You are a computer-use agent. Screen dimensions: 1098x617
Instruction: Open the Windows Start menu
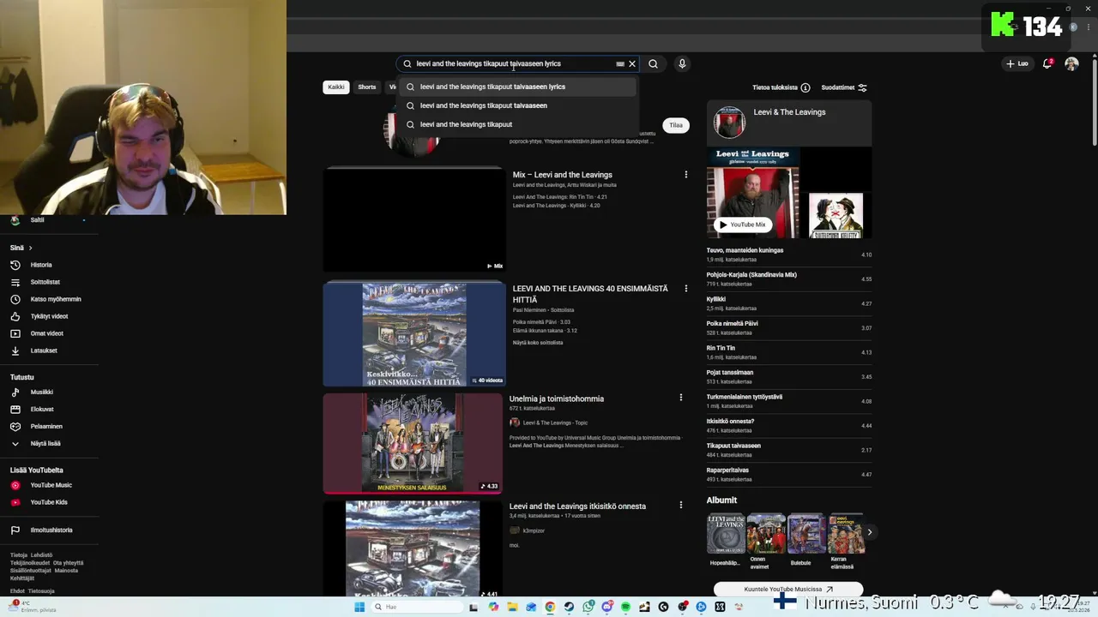click(x=359, y=607)
